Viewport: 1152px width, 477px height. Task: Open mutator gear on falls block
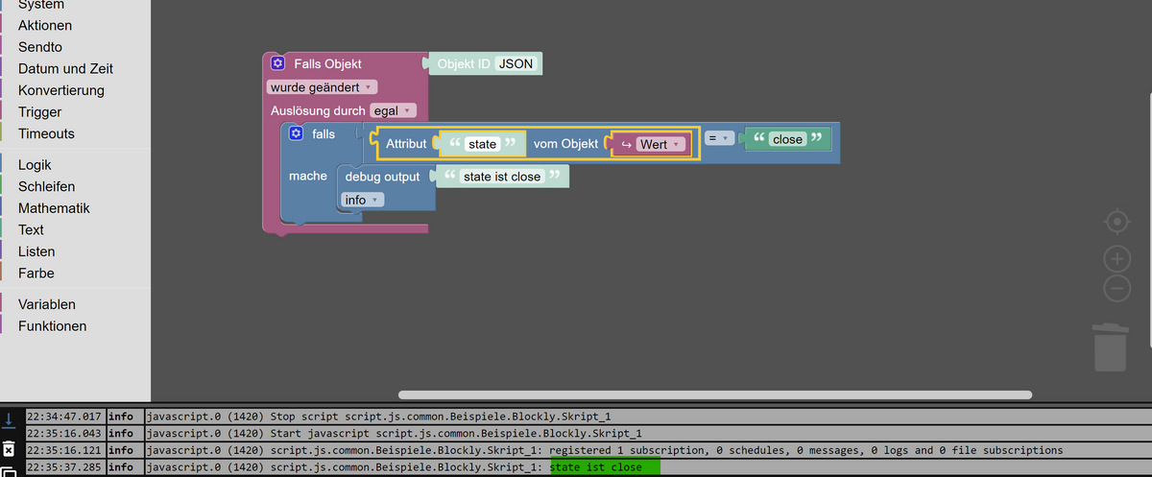coord(296,133)
